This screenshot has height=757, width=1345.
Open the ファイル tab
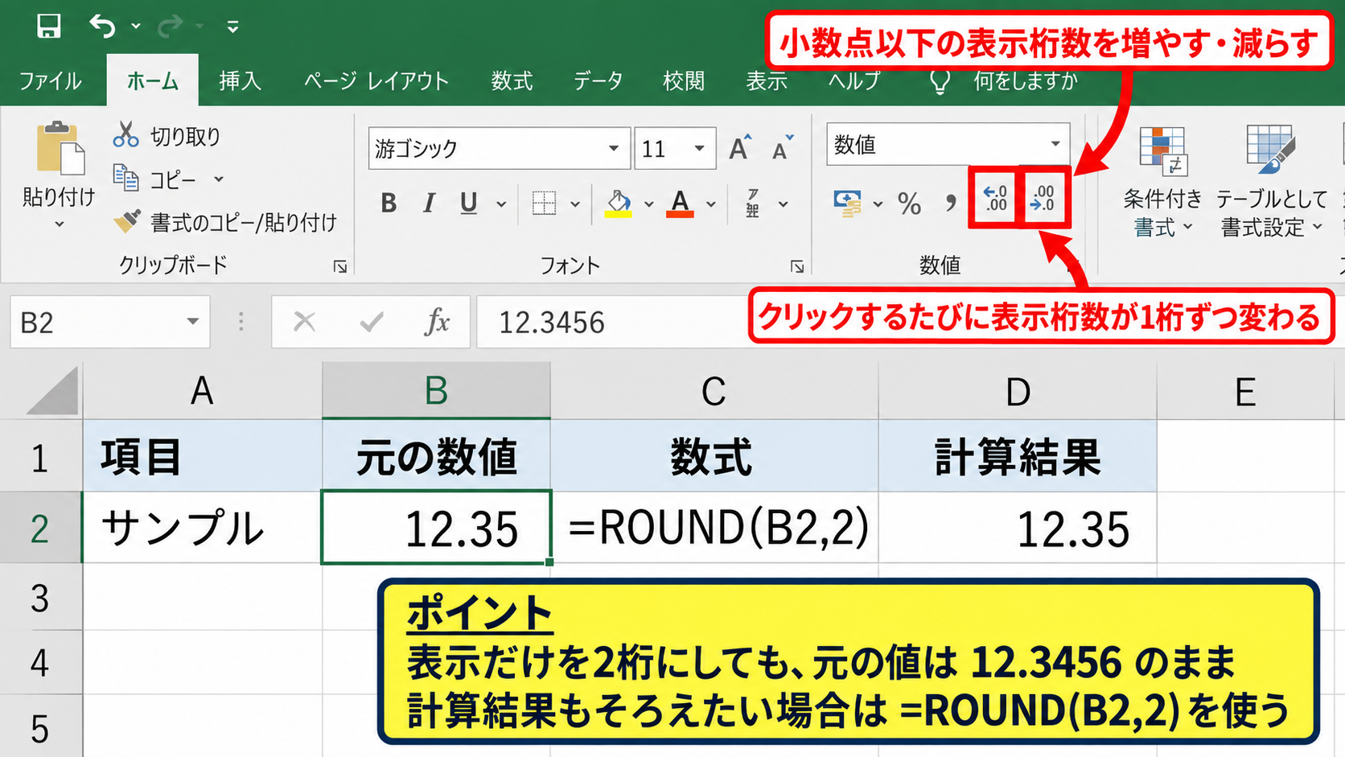pyautogui.click(x=50, y=81)
